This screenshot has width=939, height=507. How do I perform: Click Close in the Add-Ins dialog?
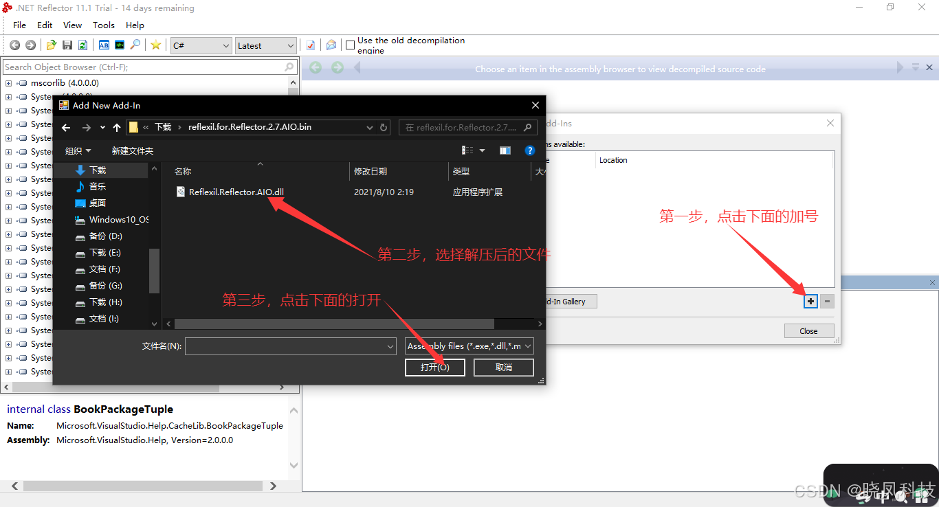(x=809, y=330)
